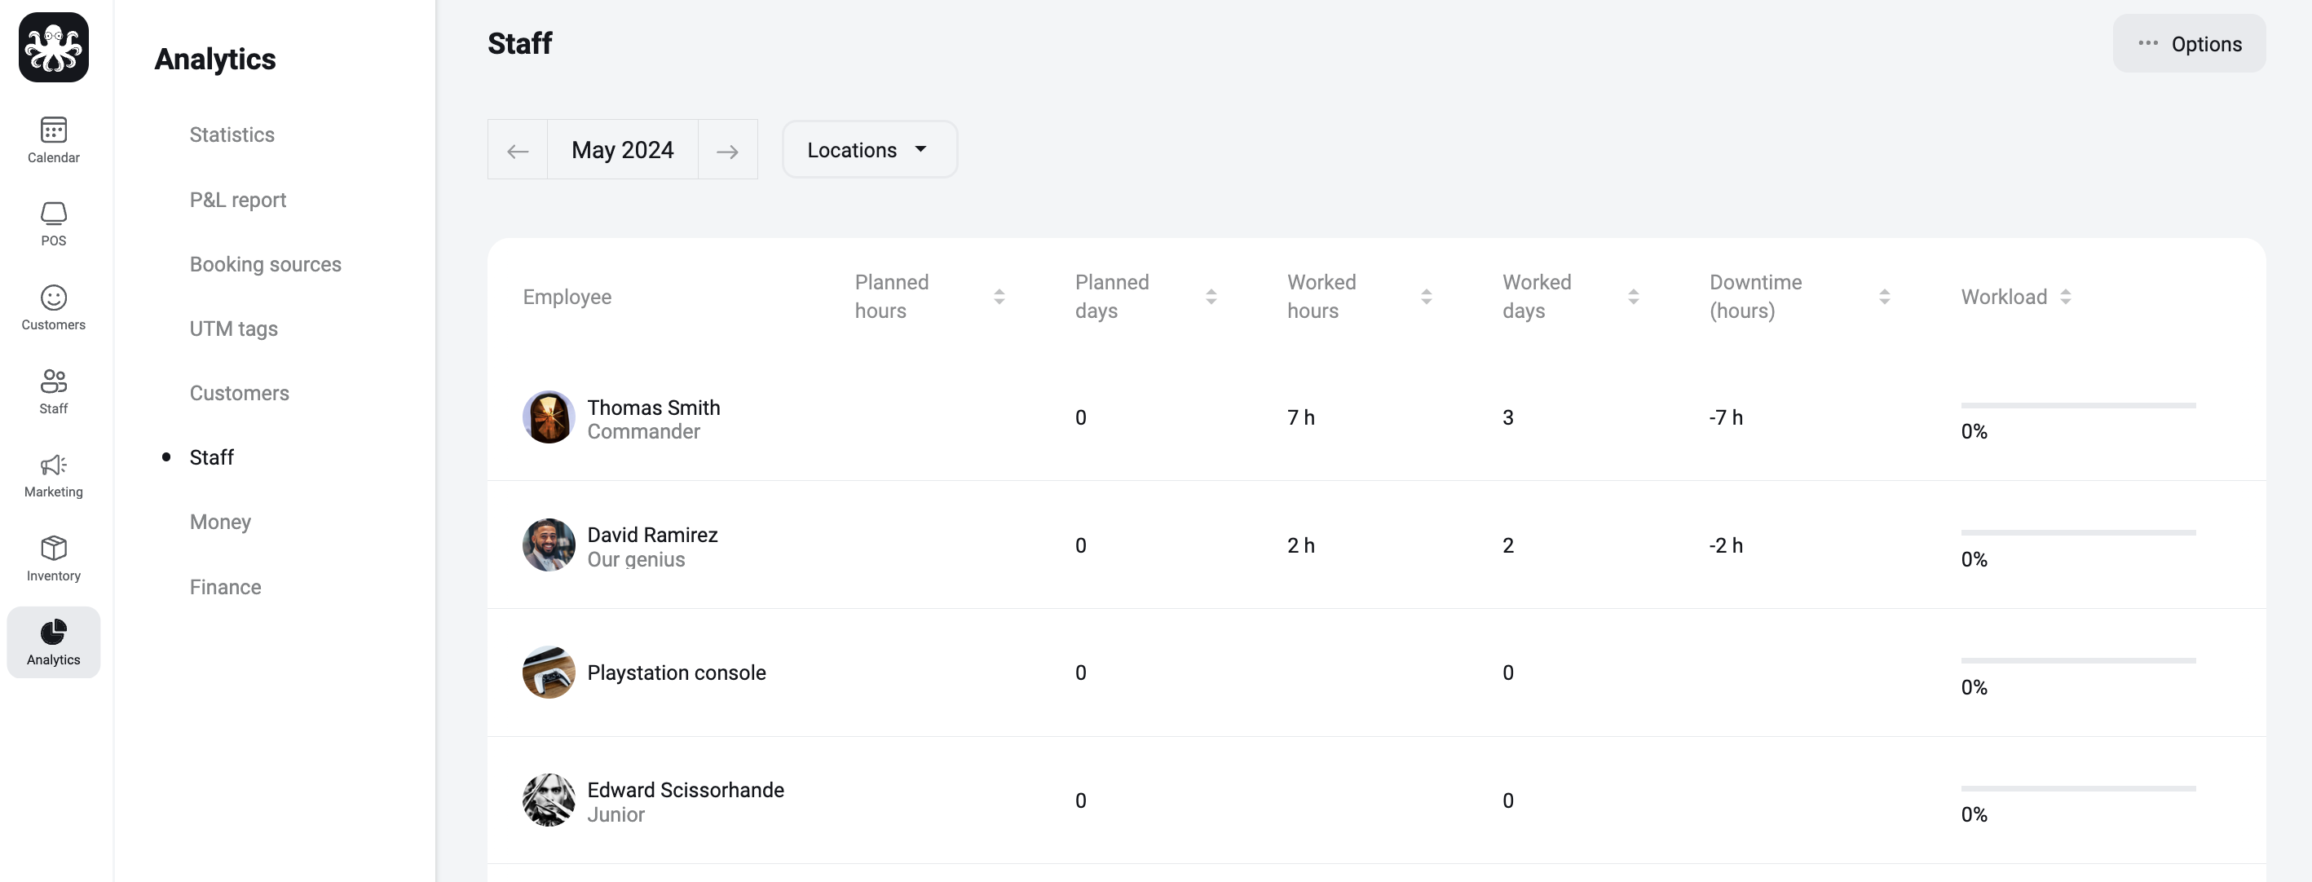Screen dimensions: 2312x882
Task: Open Customers in the Analytics menu
Action: [240, 393]
